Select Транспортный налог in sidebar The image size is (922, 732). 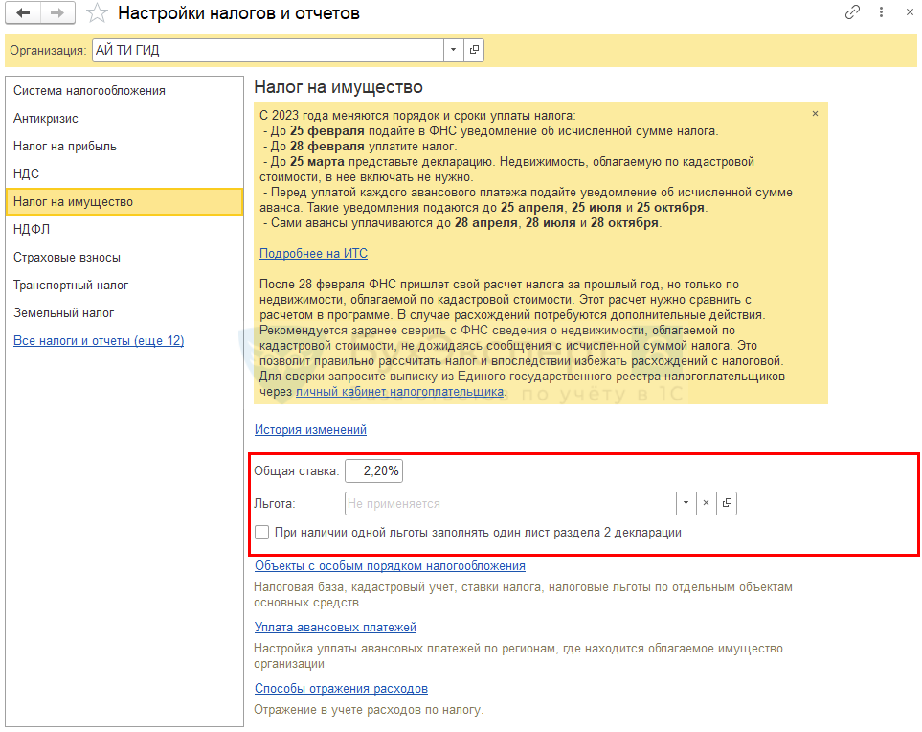click(x=71, y=286)
